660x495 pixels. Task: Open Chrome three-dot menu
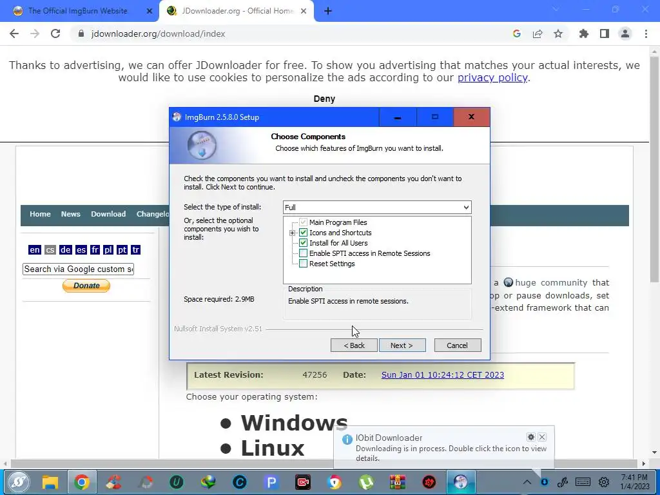[x=646, y=34]
